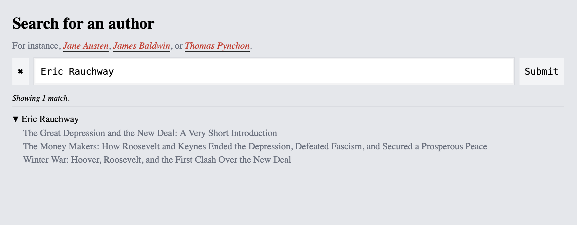Collapse the triangle beside Eric Rauchway
Viewport: 577px width, 225px height.
tap(15, 119)
